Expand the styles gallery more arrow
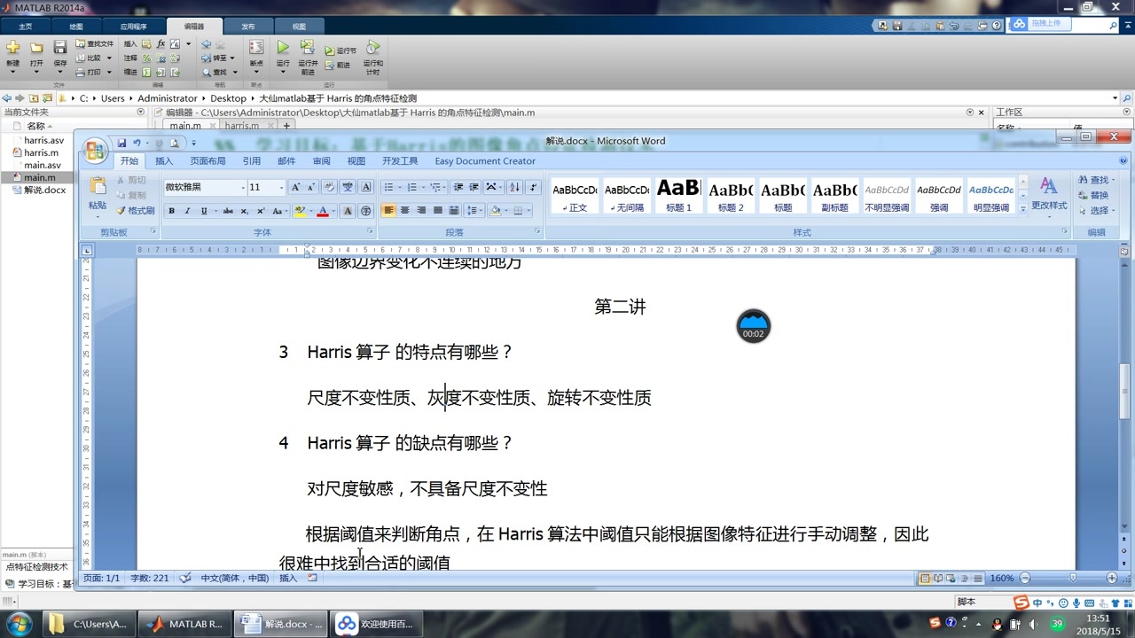 click(1022, 209)
